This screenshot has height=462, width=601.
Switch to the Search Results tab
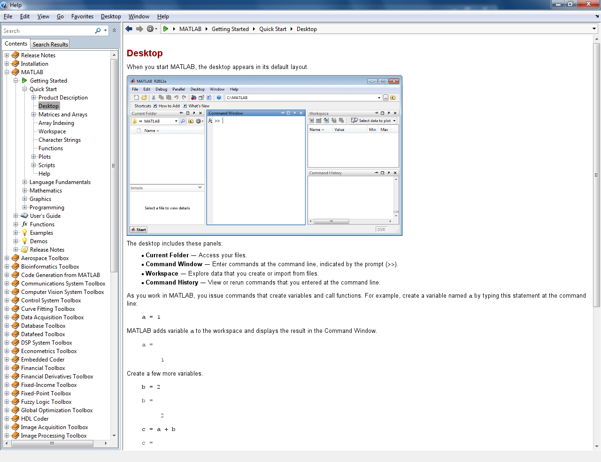tap(50, 44)
